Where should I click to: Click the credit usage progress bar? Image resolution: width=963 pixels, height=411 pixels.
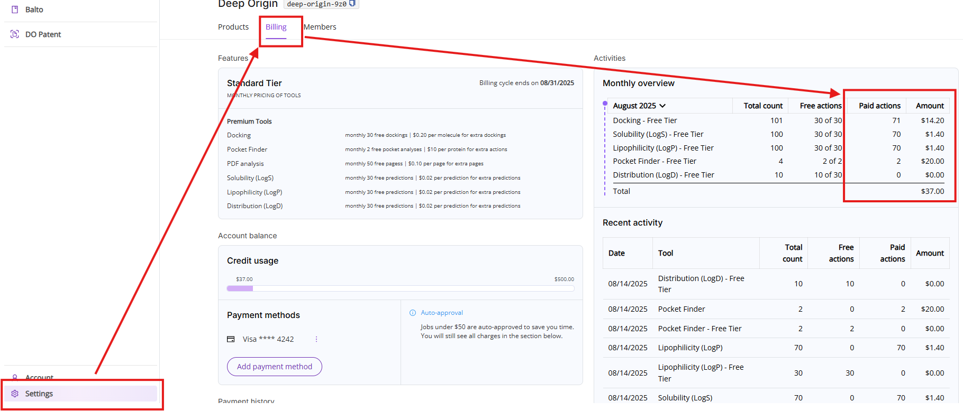coord(400,288)
